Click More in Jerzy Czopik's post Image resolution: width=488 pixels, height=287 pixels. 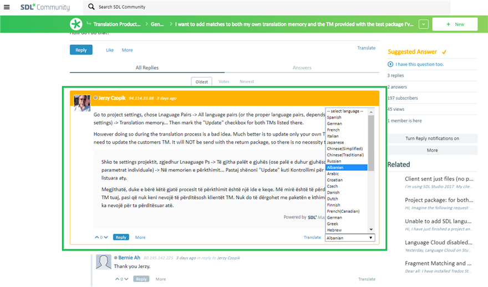[140, 237]
